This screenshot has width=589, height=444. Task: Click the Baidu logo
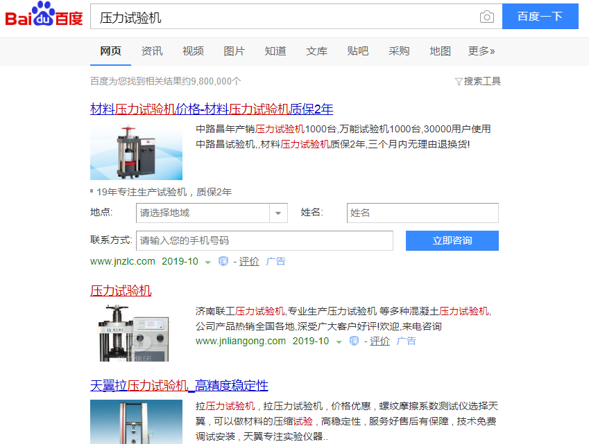pyautogui.click(x=44, y=15)
